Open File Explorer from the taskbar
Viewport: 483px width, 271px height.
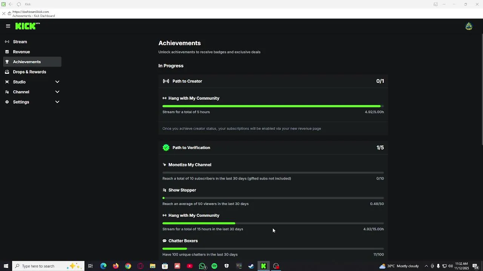(152, 266)
